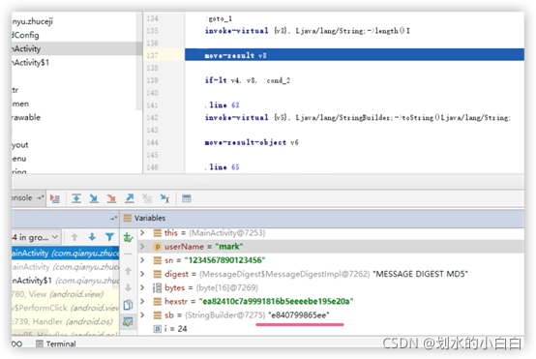Click Show Execution Point icon

[55, 198]
